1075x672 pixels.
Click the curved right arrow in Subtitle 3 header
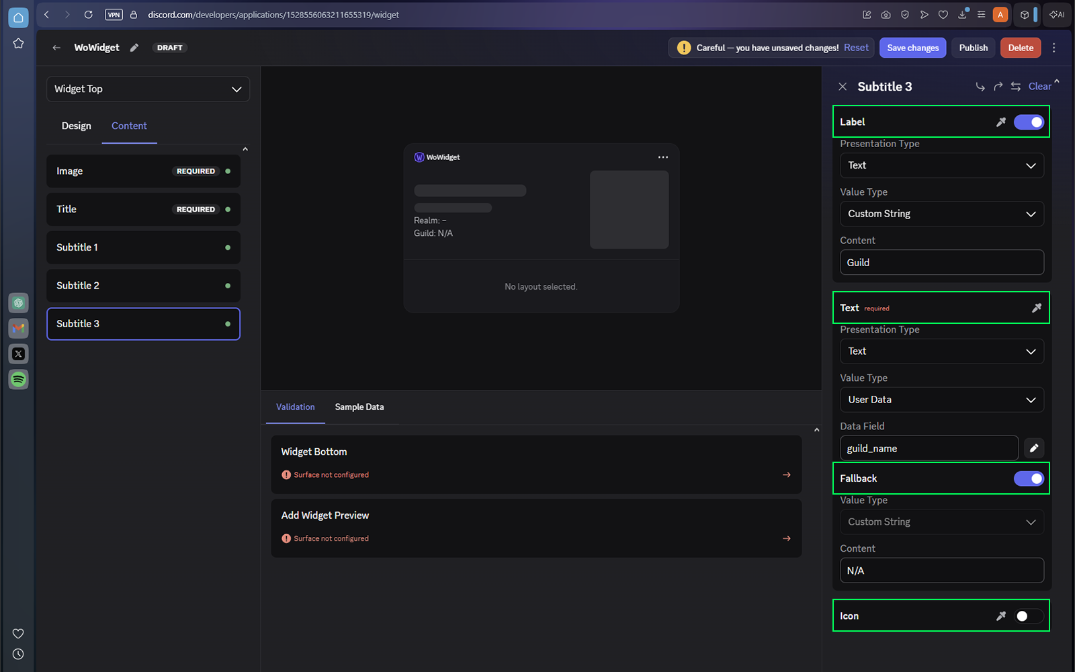998,87
